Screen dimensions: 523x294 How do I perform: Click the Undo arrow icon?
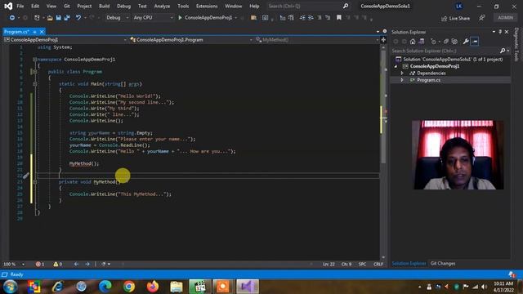tap(78, 18)
